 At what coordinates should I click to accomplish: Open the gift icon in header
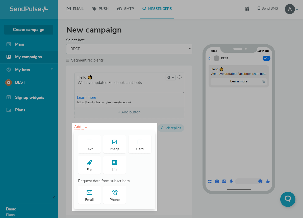[x=247, y=9]
